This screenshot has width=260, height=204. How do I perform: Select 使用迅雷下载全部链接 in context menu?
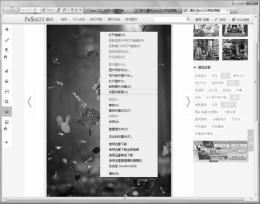point(129,149)
